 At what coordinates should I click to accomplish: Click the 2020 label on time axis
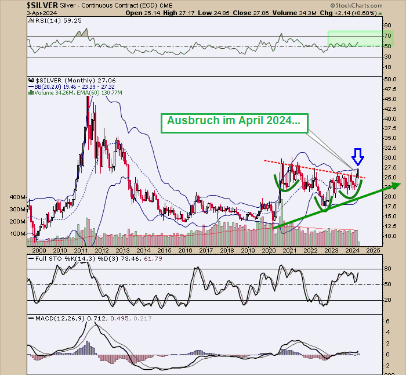tap(270, 250)
